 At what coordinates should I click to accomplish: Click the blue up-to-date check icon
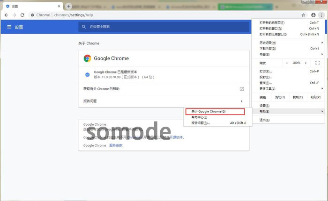(88, 74)
